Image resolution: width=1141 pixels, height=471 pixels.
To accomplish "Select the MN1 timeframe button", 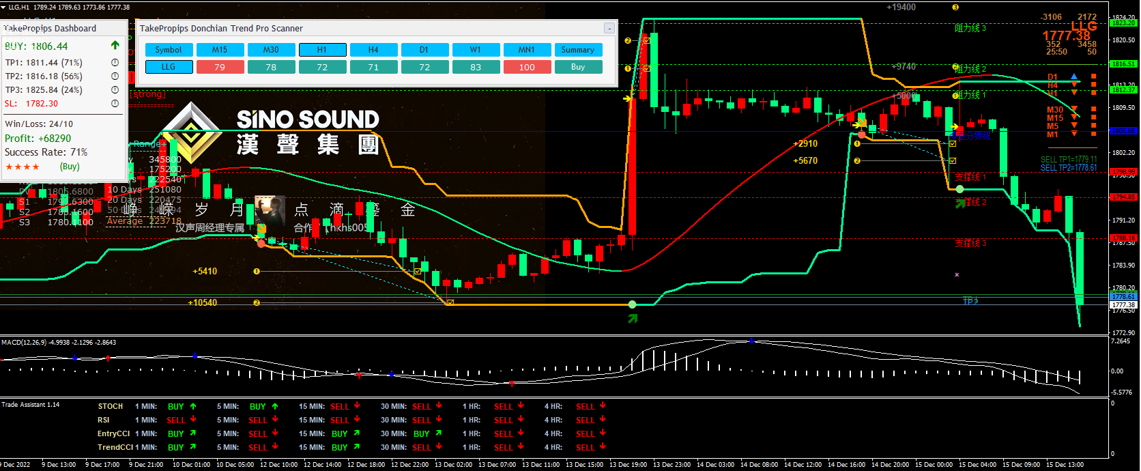I will (527, 50).
